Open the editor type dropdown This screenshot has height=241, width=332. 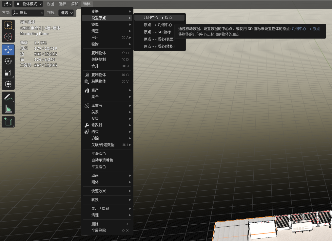[7, 4]
